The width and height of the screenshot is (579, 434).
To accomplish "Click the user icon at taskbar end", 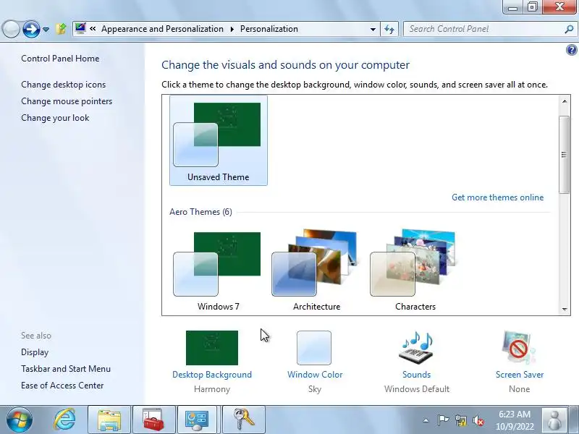I will [x=554, y=420].
